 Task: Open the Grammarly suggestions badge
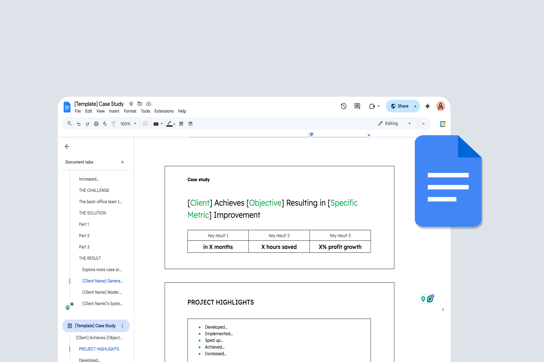(430, 299)
